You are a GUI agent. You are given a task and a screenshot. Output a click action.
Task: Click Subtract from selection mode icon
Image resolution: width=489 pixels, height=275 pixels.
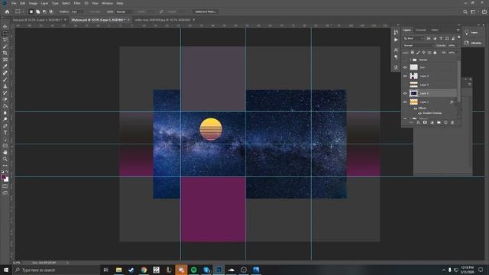[x=44, y=11]
